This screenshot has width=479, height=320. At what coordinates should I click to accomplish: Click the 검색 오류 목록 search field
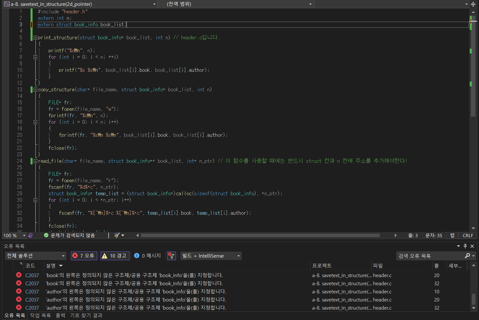(x=430, y=256)
